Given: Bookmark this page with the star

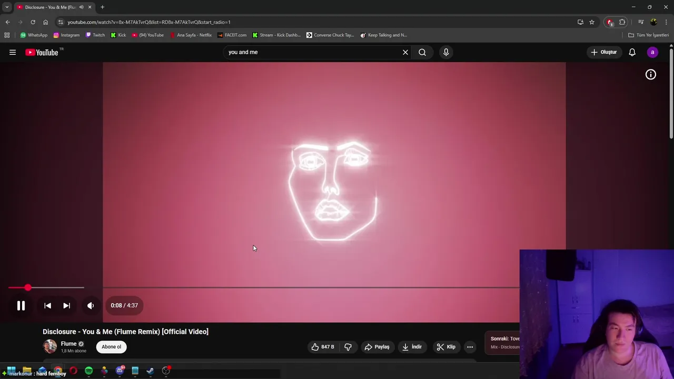Looking at the screenshot, I should (x=592, y=22).
